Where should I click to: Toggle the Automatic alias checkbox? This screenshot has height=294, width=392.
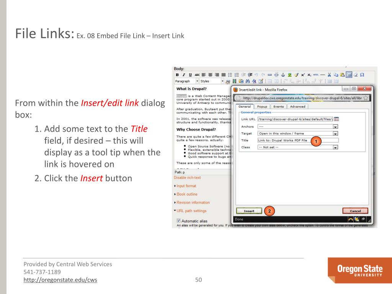[x=178, y=220]
